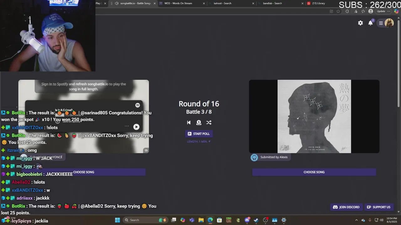Start the poll
Viewport: 401px width, 225px height.
click(199, 134)
